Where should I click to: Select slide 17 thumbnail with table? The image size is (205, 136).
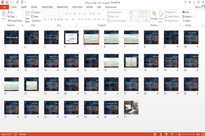click(131, 61)
